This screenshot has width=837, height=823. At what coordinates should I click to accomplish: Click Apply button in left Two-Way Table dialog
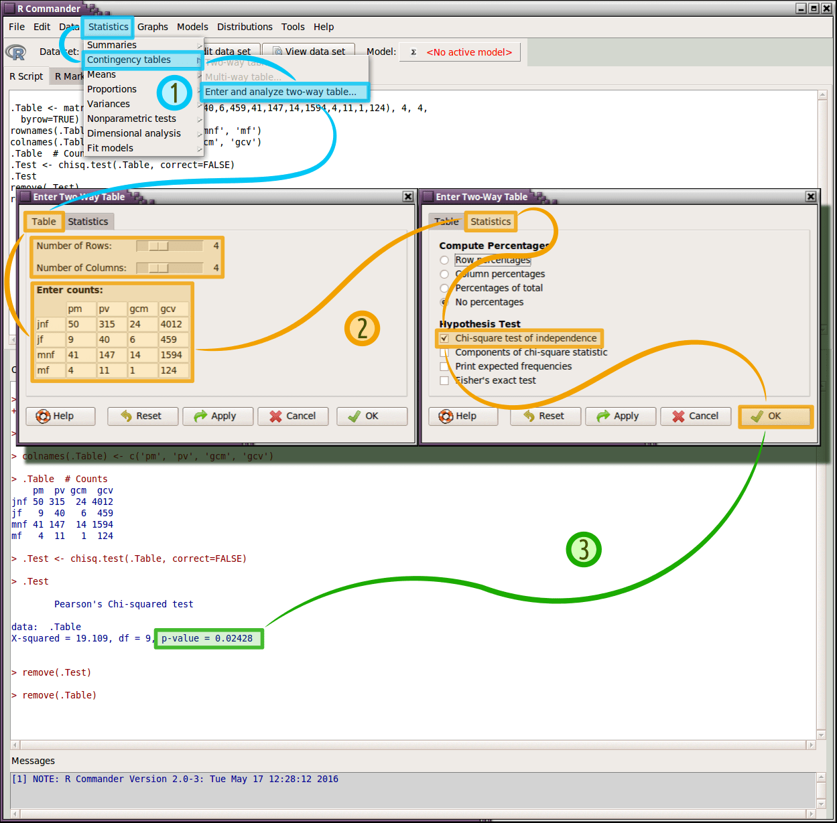[x=218, y=416]
